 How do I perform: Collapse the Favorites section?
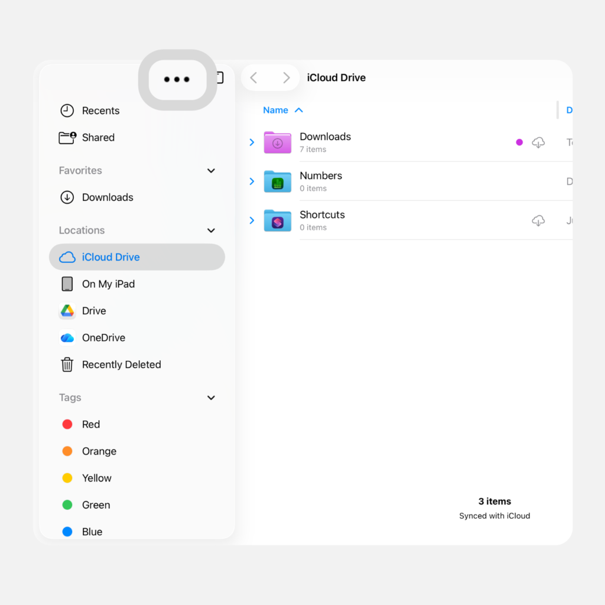click(x=211, y=171)
